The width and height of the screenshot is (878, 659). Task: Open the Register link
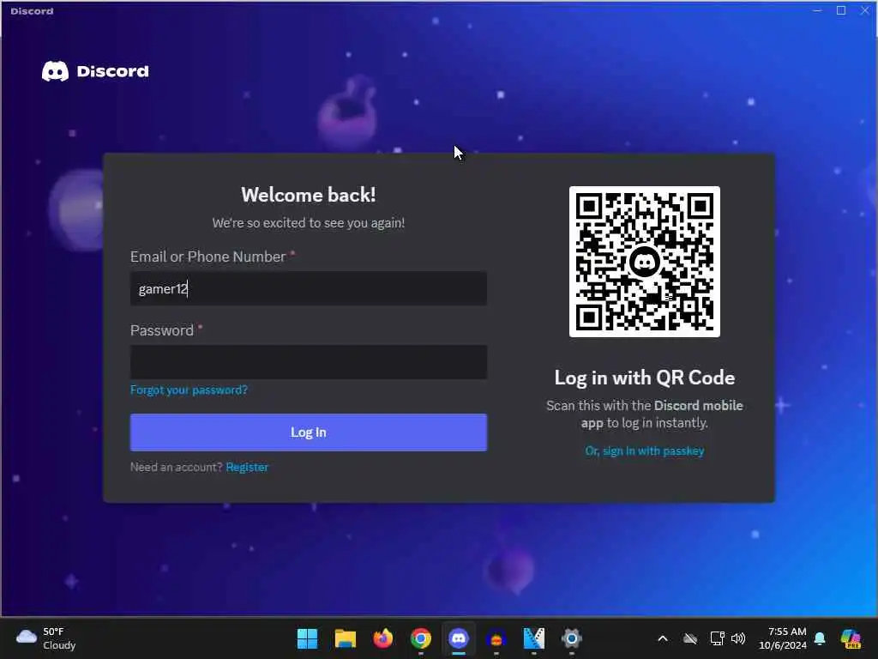[247, 467]
